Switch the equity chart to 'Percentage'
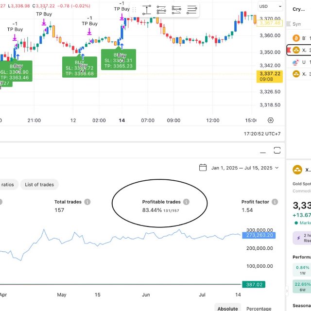Screen dimensions: 311x311 point(259,309)
